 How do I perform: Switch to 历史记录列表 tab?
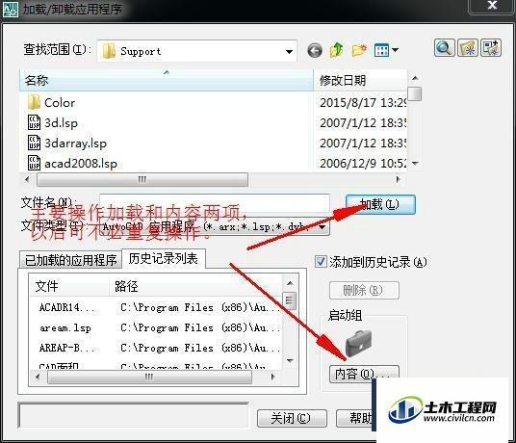(x=164, y=259)
